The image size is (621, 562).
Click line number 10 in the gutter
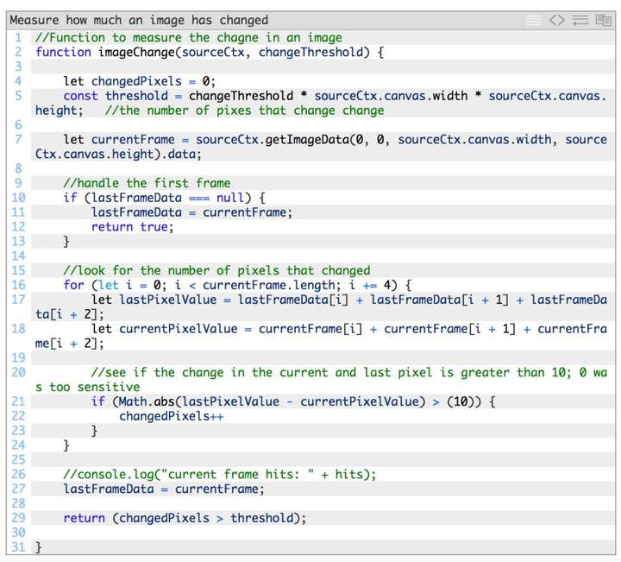[x=18, y=198]
